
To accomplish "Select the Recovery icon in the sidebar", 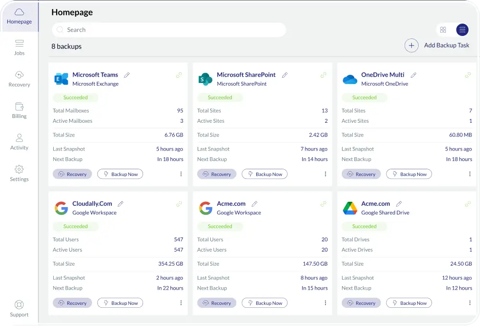I will 19,78.
